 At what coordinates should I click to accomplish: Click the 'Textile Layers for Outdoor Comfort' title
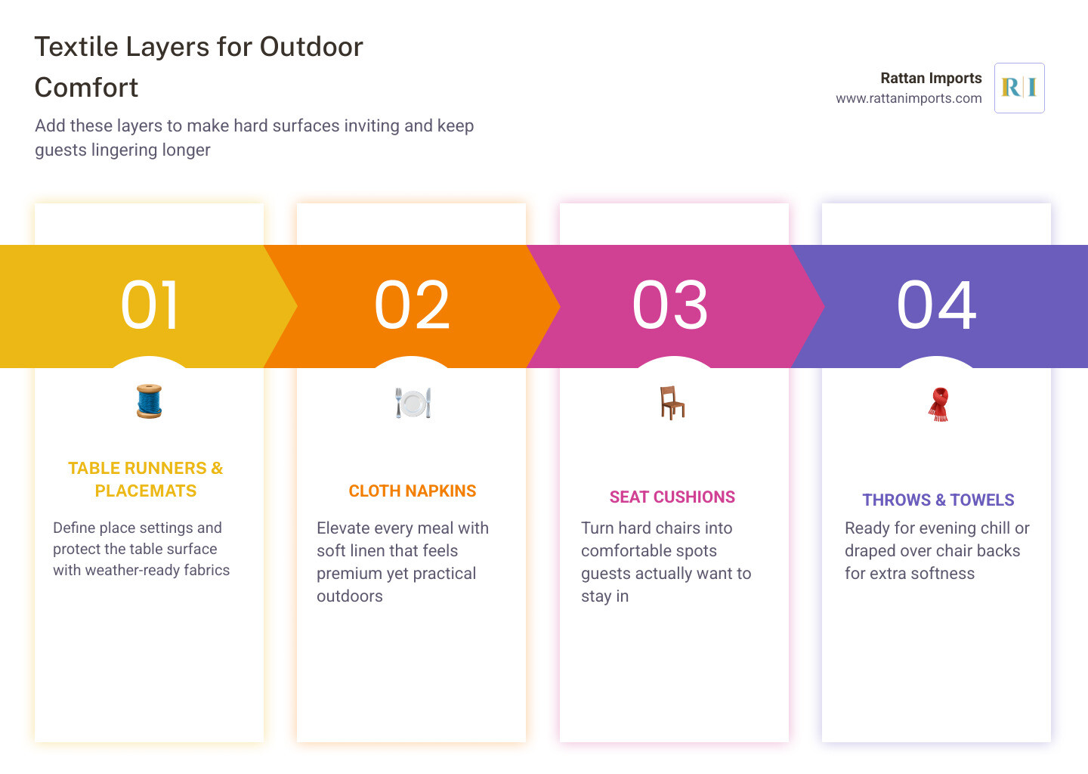click(199, 67)
